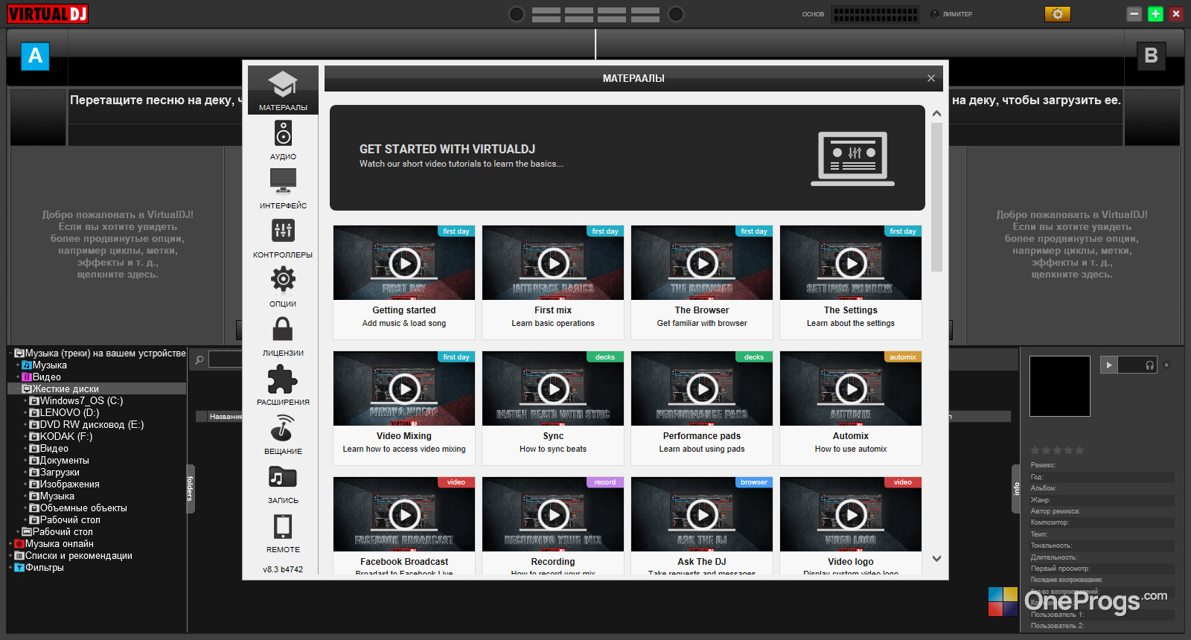Play The Browser tutorial video

702,263
